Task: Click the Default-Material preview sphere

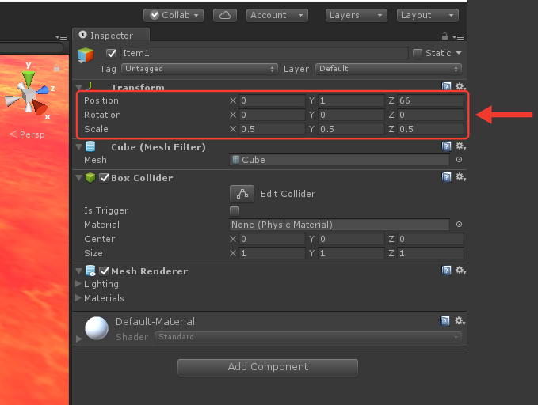Action: pos(97,328)
